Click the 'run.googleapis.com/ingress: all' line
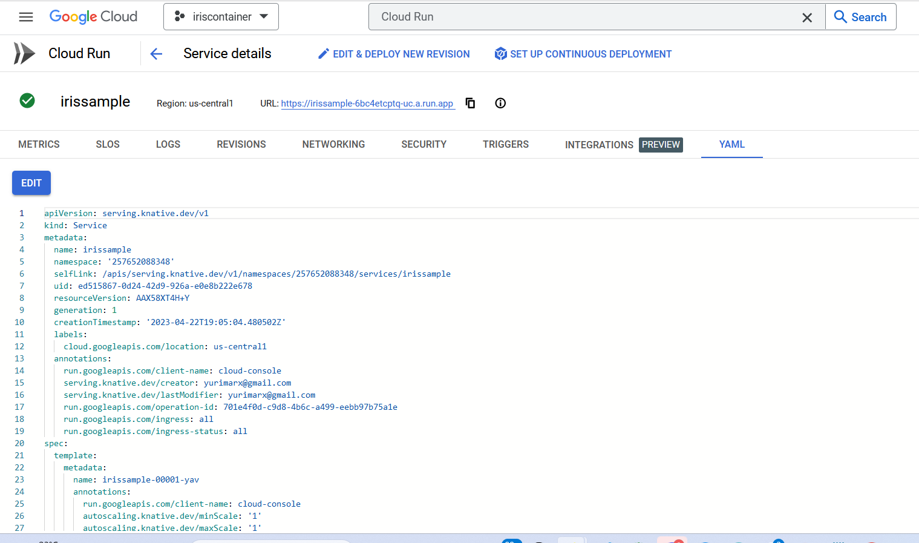Screen dimensions: 919x543 (139, 419)
